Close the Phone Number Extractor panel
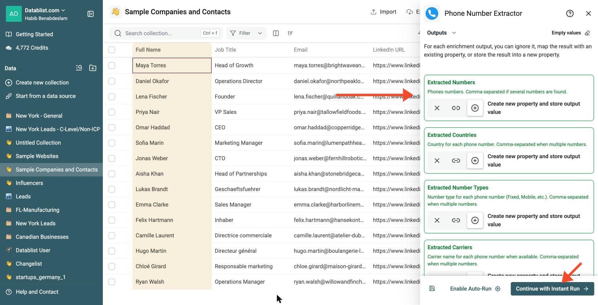The image size is (598, 305). [589, 13]
